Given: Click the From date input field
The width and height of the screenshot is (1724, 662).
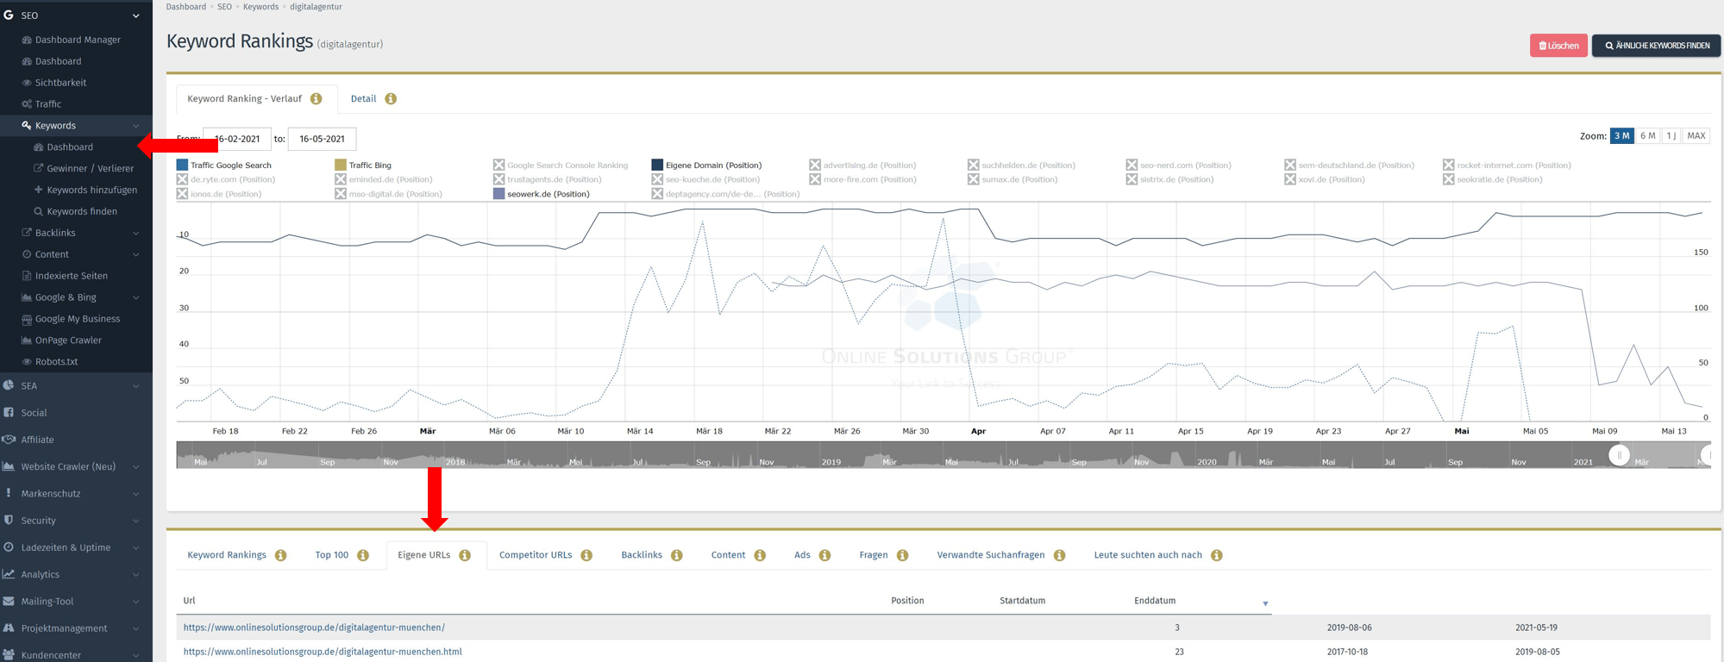Looking at the screenshot, I should 237,139.
